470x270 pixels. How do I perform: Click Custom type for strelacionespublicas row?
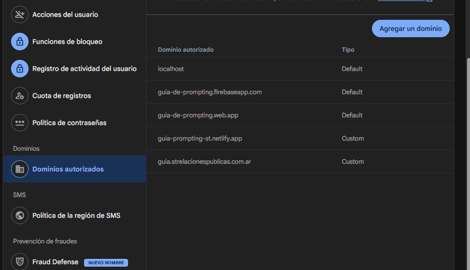(x=353, y=161)
